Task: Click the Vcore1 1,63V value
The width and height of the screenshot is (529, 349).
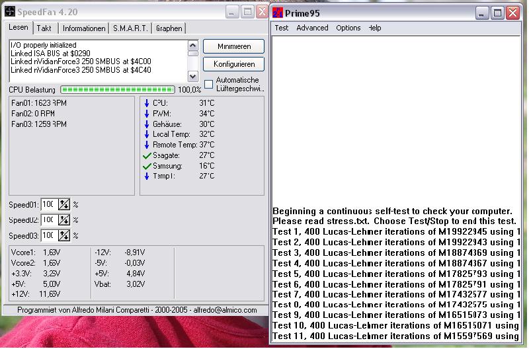Action: (x=52, y=252)
